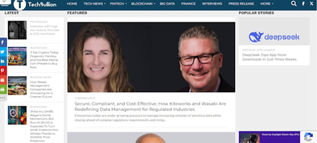Expand the Blockchain dropdown menu
The image size is (317, 143).
[143, 4]
